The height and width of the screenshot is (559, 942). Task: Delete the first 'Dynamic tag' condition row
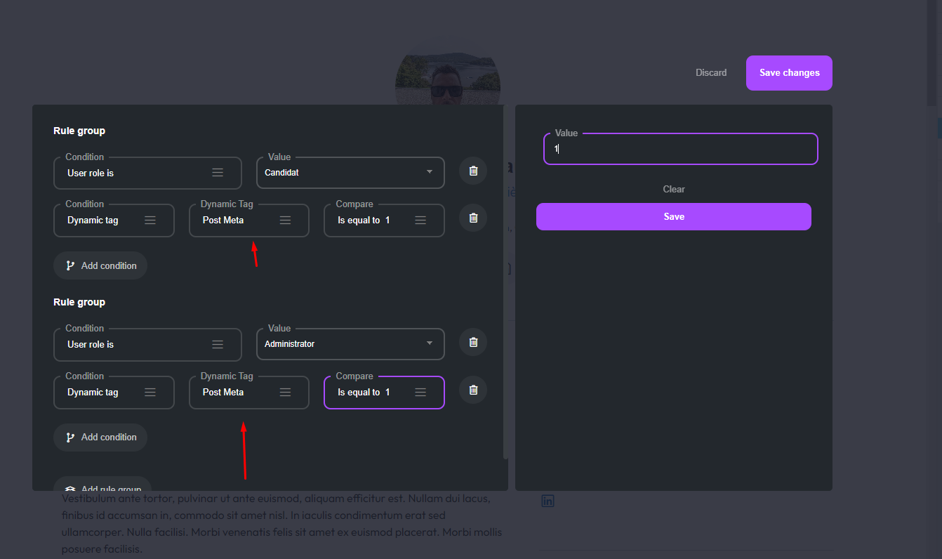pos(472,218)
